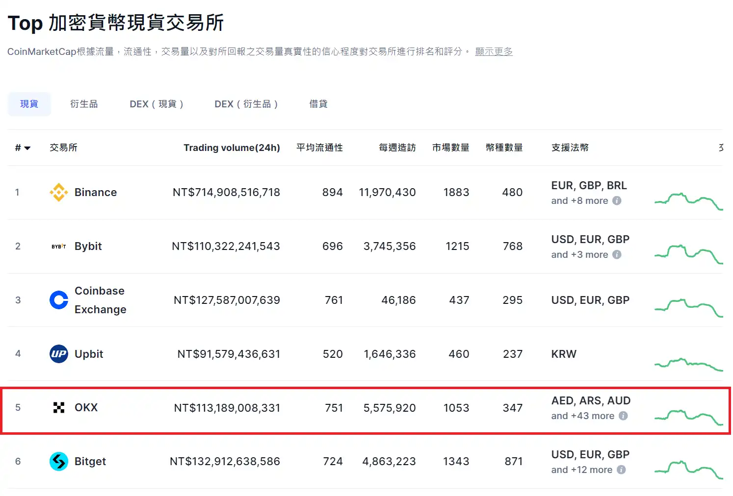Click the 交易所 column header

point(63,148)
